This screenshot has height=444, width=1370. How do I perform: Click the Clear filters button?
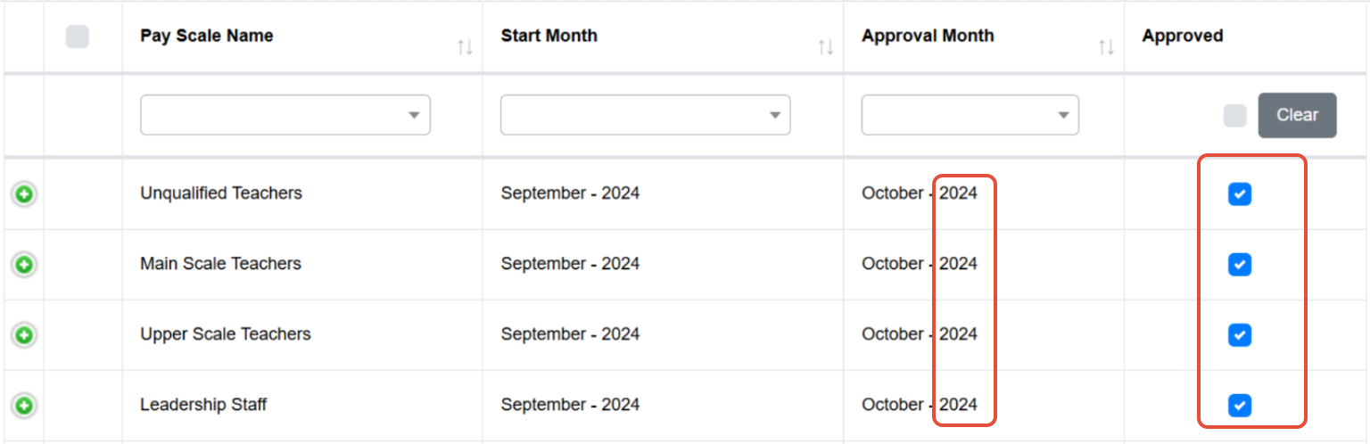tap(1298, 115)
